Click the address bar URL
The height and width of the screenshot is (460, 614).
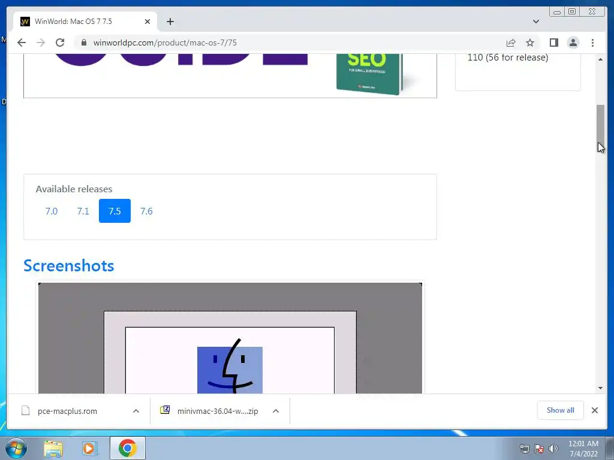(x=165, y=43)
